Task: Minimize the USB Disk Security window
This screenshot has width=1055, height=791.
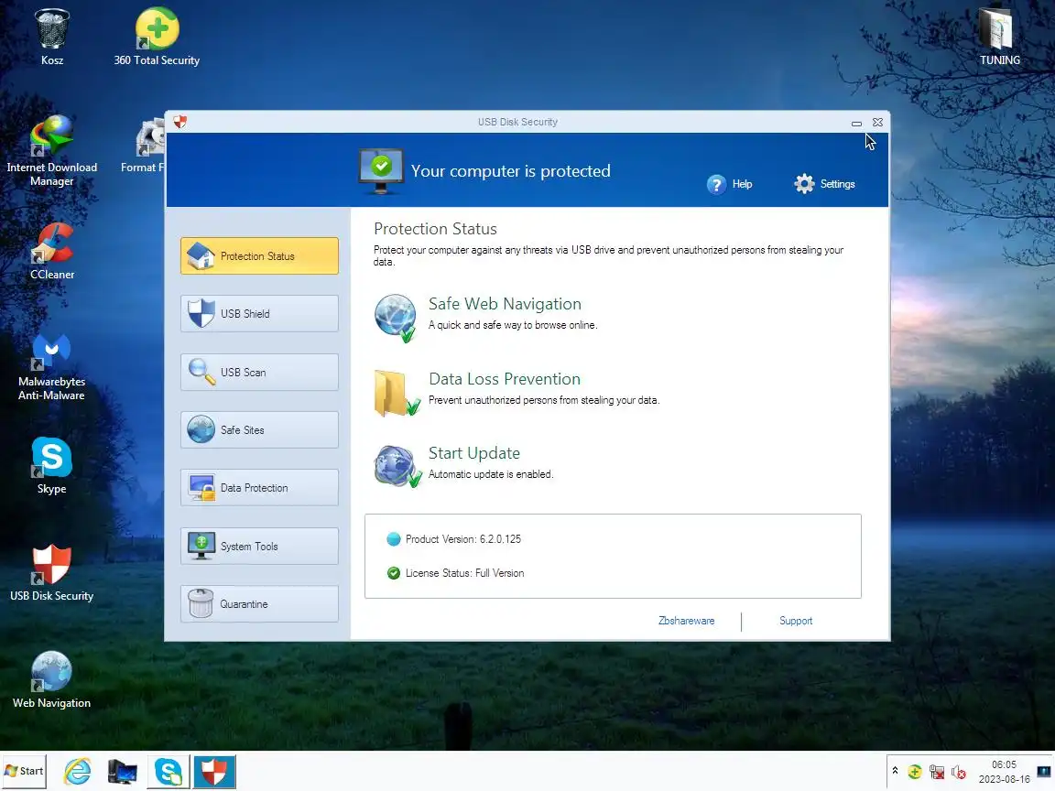Action: [x=856, y=123]
